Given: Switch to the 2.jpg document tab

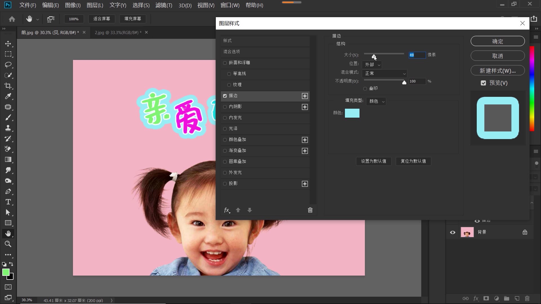Looking at the screenshot, I should pos(117,32).
